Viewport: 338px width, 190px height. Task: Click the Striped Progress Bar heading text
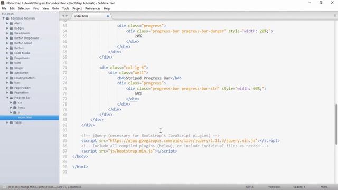pos(148,78)
